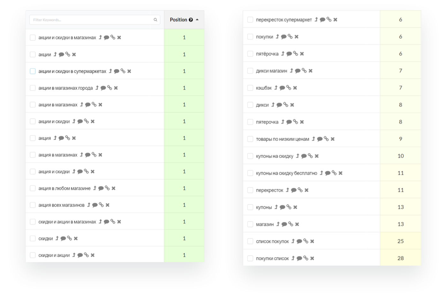Focus the Filter Keywords input field
Image resolution: width=447 pixels, height=294 pixels.
click(x=91, y=20)
